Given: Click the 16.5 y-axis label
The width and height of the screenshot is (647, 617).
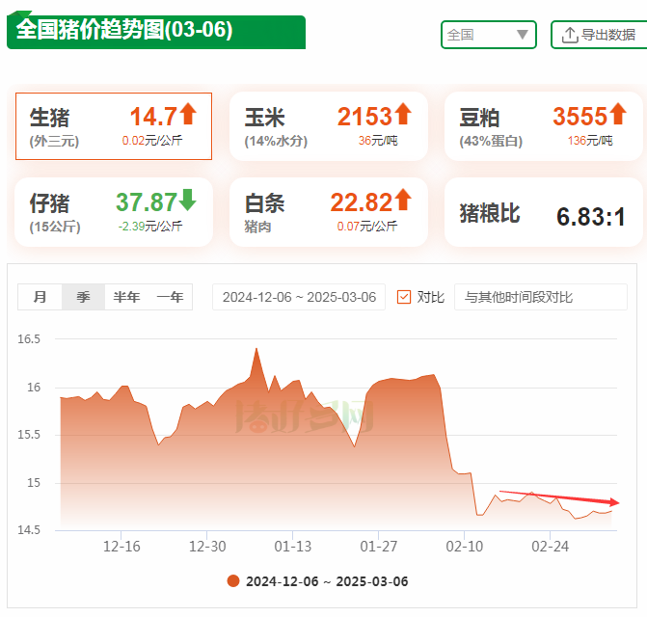Looking at the screenshot, I should click(29, 339).
